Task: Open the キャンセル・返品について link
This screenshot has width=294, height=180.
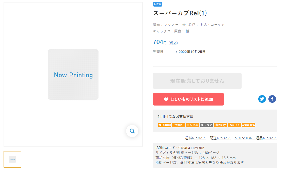Action: point(256,138)
